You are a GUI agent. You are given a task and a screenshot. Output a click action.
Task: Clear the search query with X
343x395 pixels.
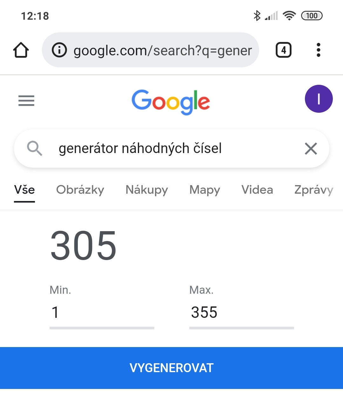tap(311, 149)
